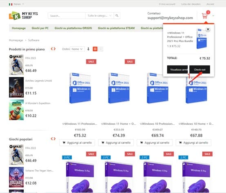The width and height of the screenshot is (226, 193).
Task: Add Windows 10 Home bundle to cart
Action: coord(193,143)
